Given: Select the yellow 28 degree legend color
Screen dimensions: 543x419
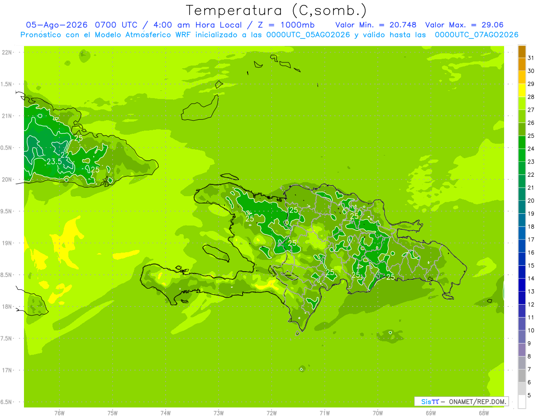Looking at the screenshot, I should [x=522, y=91].
